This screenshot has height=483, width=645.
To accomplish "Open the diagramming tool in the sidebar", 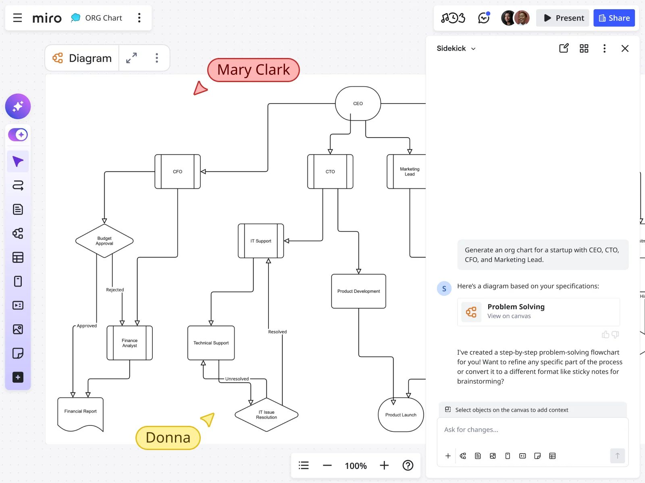I will click(x=18, y=233).
